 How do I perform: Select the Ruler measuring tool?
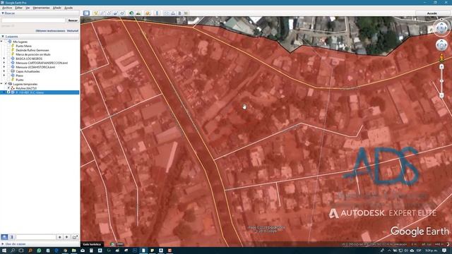point(157,13)
